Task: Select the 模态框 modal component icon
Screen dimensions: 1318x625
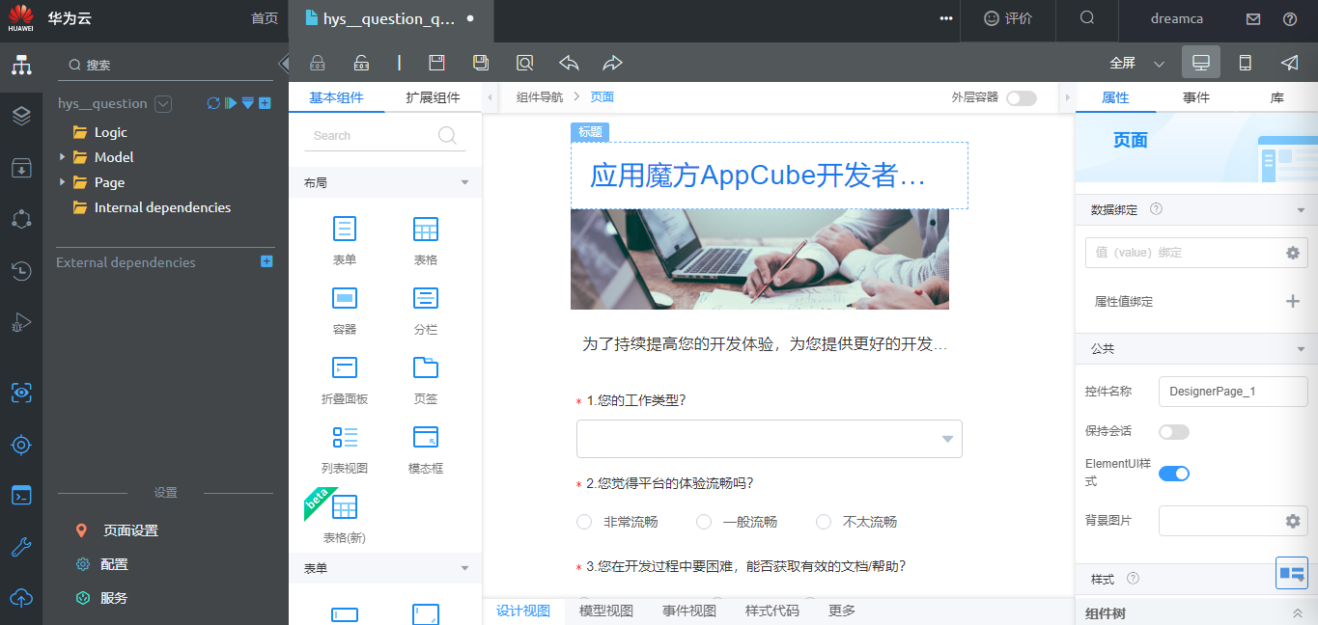Action: [425, 437]
